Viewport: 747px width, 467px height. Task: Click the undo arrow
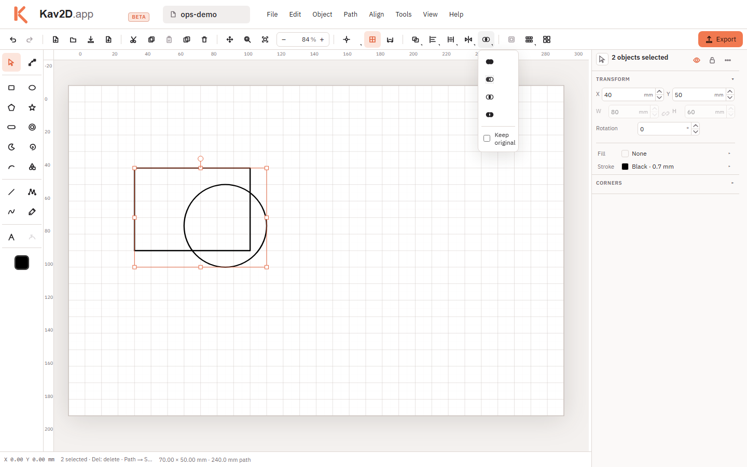pyautogui.click(x=13, y=39)
